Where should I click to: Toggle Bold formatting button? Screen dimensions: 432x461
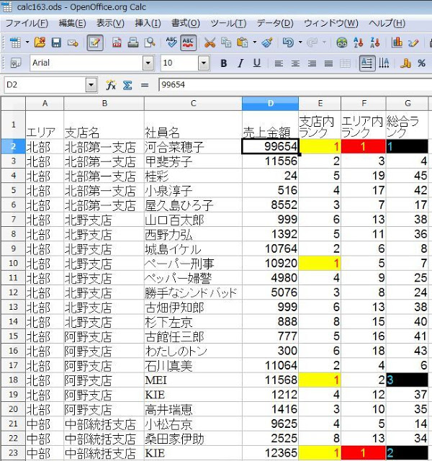click(223, 63)
